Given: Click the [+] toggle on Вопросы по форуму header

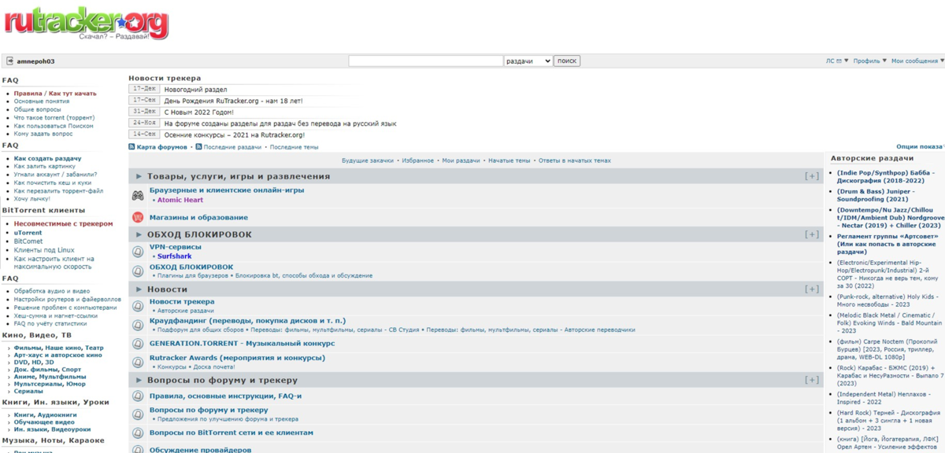Looking at the screenshot, I should (x=812, y=380).
